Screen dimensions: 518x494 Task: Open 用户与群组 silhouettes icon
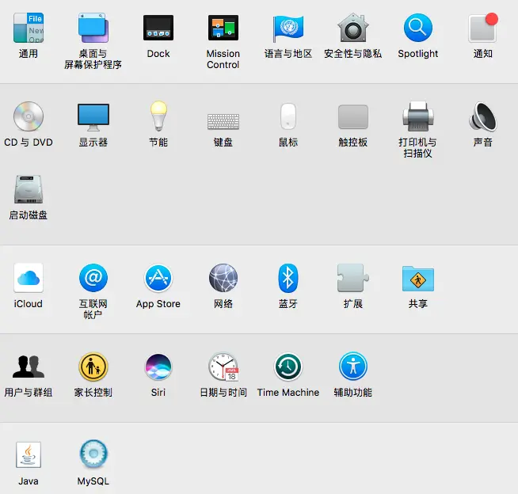(x=29, y=367)
